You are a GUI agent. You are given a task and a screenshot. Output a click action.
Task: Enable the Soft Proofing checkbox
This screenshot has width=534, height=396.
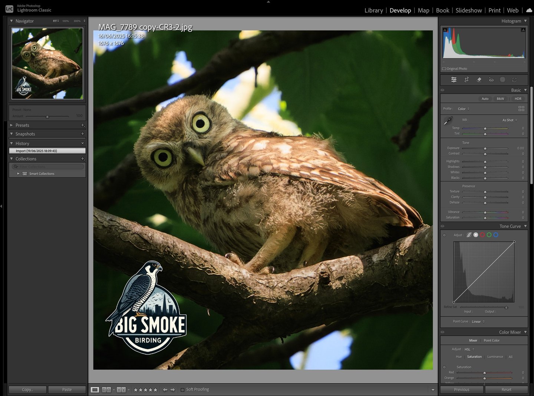click(182, 390)
